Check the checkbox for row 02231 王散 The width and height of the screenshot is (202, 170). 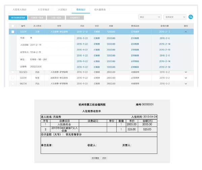(13, 32)
